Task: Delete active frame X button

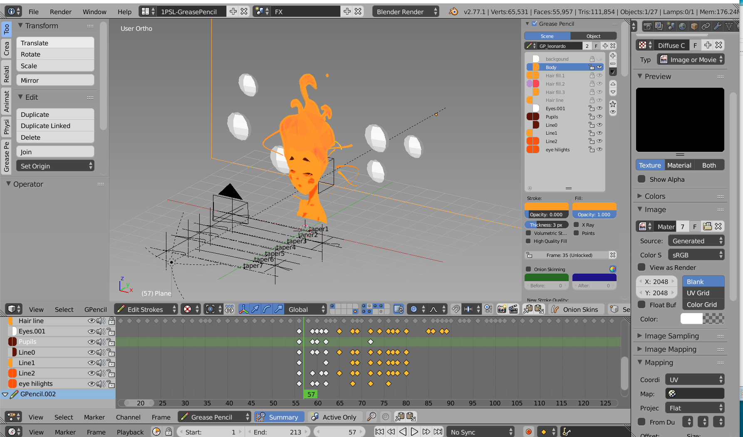Action: pyautogui.click(x=613, y=255)
